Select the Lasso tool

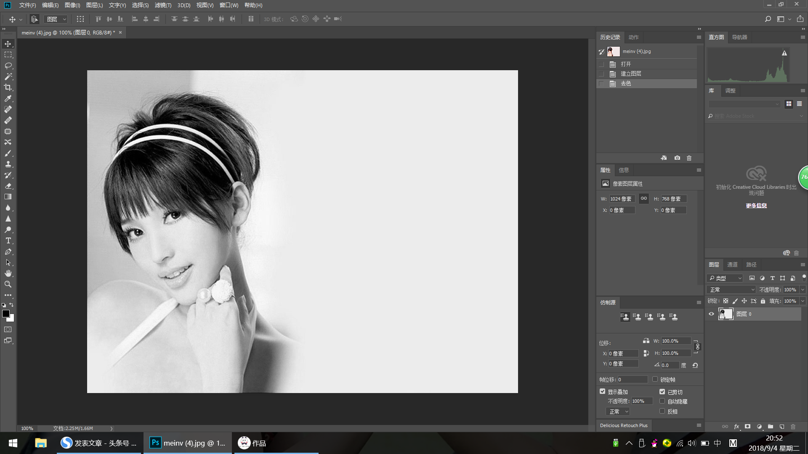tap(8, 66)
